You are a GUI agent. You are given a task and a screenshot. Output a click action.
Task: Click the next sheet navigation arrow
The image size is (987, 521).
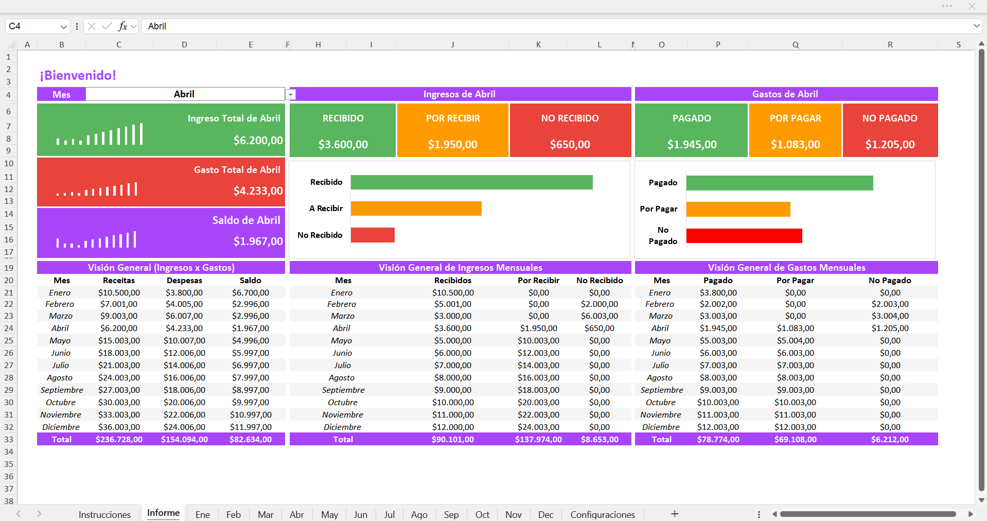(x=39, y=514)
